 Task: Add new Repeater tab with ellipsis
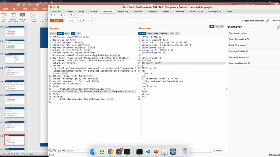[82, 15]
